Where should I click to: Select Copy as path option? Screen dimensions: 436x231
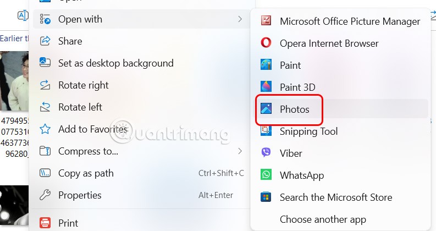86,173
